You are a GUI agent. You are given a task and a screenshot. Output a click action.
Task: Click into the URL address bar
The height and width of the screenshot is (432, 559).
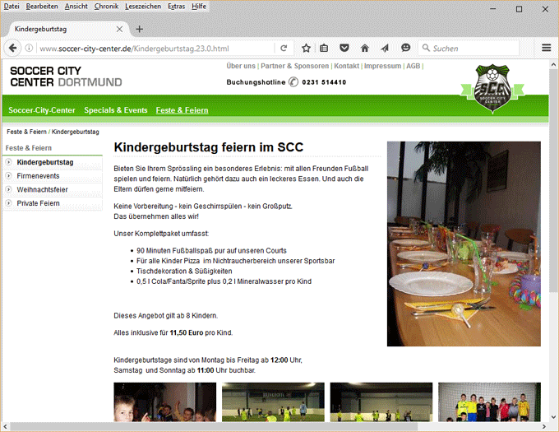(x=155, y=49)
